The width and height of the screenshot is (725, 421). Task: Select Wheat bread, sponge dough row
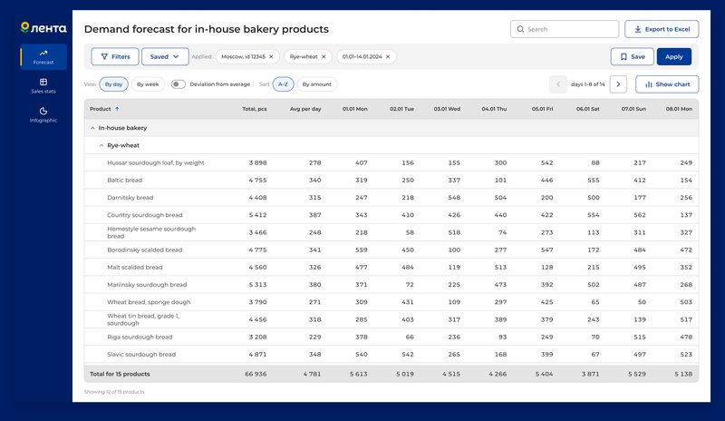tap(391, 302)
